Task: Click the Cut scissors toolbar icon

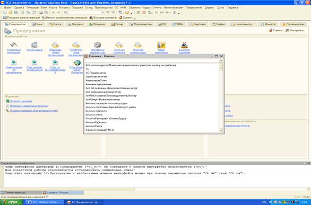Action: click(x=23, y=13)
